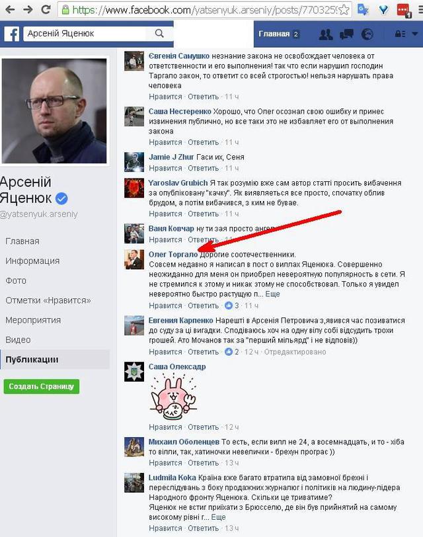Viewport: 423px width, 537px height.
Task: Click Создать Страницу green button
Action: pyautogui.click(x=42, y=386)
